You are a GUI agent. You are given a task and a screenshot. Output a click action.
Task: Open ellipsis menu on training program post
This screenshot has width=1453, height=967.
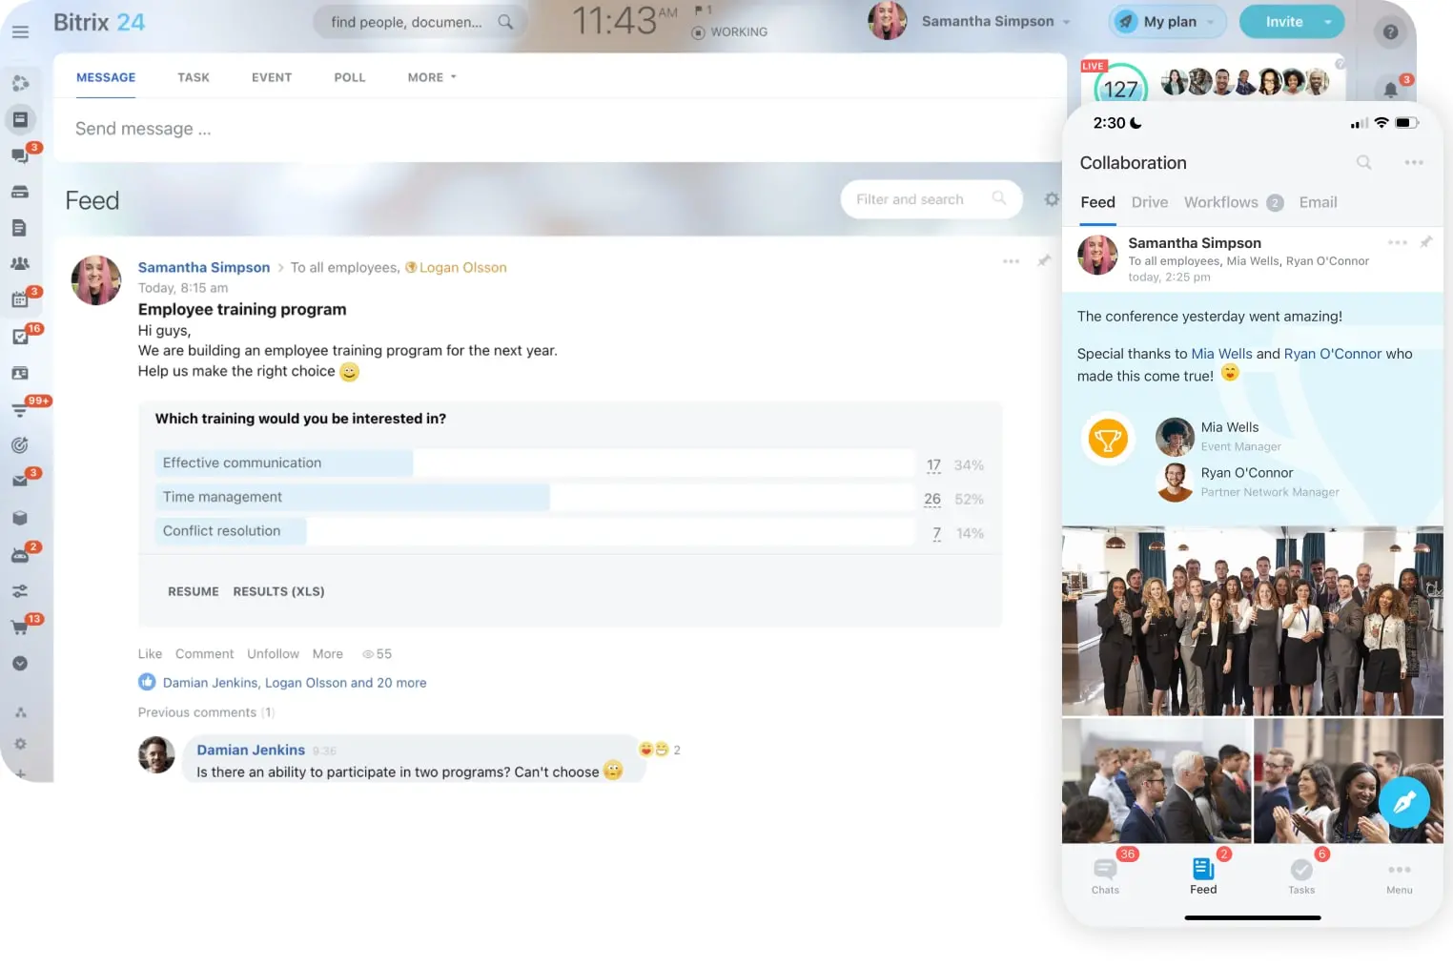pyautogui.click(x=1011, y=261)
